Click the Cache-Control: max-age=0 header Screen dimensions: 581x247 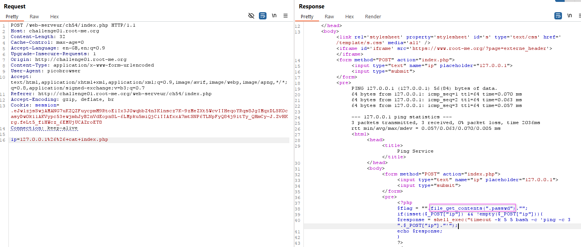coord(47,43)
